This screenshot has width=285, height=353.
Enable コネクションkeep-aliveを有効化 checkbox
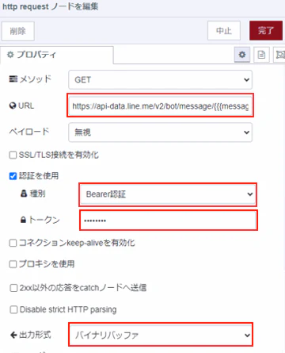pyautogui.click(x=13, y=243)
